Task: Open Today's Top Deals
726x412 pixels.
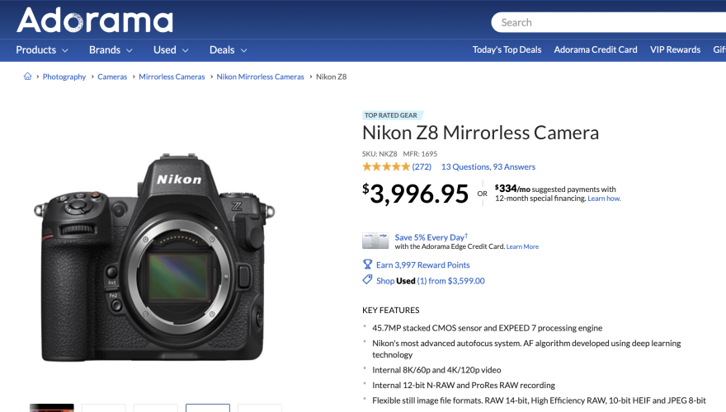Action: coord(507,49)
